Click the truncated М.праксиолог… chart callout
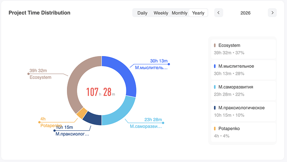Image resolution: width=287 pixels, height=162 pixels. click(72, 134)
